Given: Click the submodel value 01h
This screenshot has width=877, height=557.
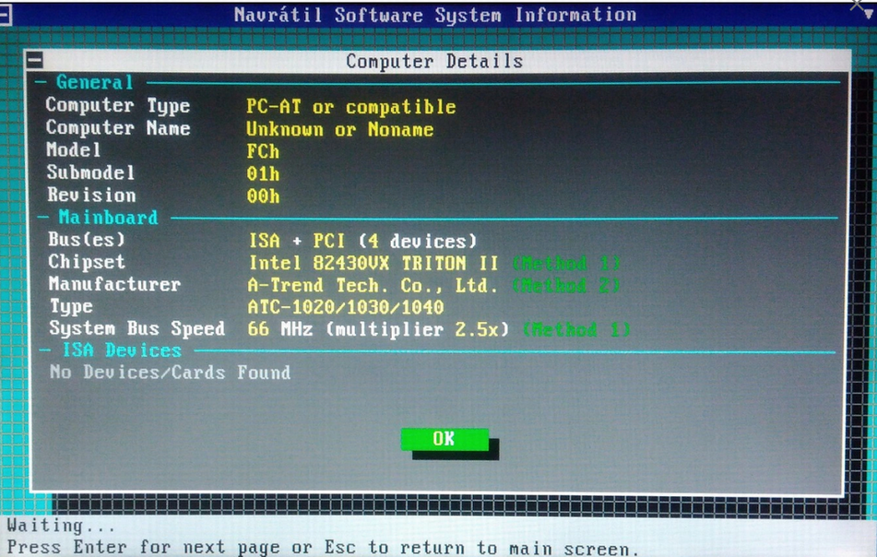Looking at the screenshot, I should (x=263, y=174).
